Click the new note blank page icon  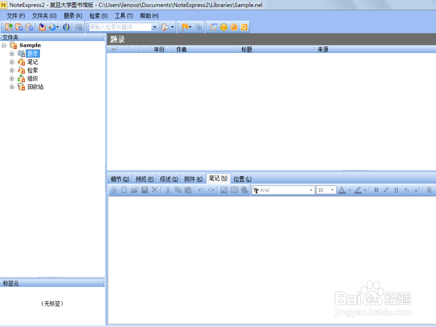click(x=124, y=190)
